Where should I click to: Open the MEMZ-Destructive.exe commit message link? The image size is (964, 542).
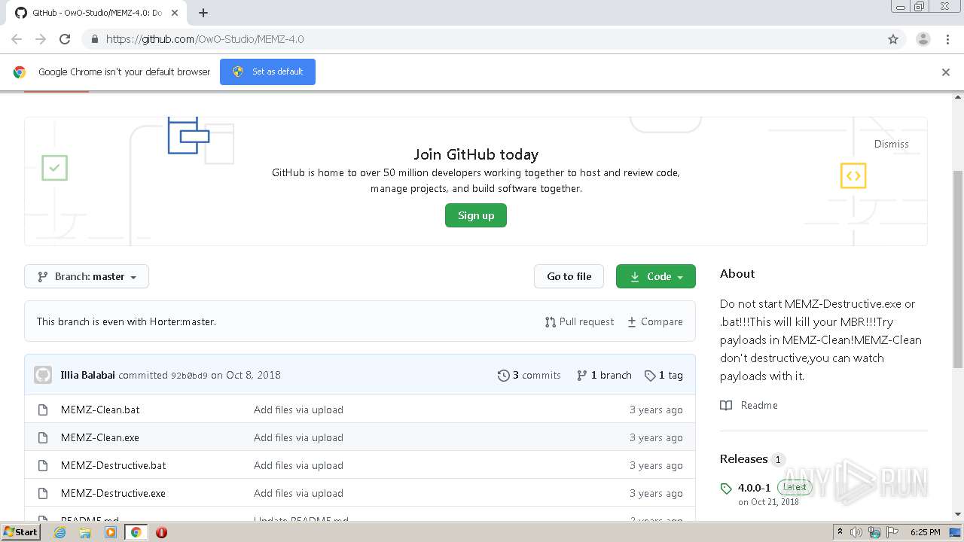(x=298, y=493)
